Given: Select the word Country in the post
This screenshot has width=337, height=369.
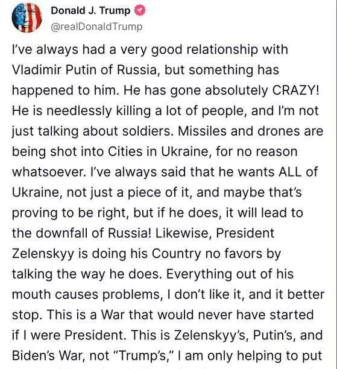Looking at the screenshot, I should [176, 254].
